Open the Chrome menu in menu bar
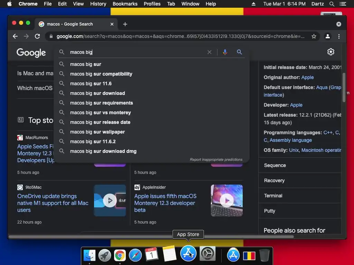 tap(28, 4)
